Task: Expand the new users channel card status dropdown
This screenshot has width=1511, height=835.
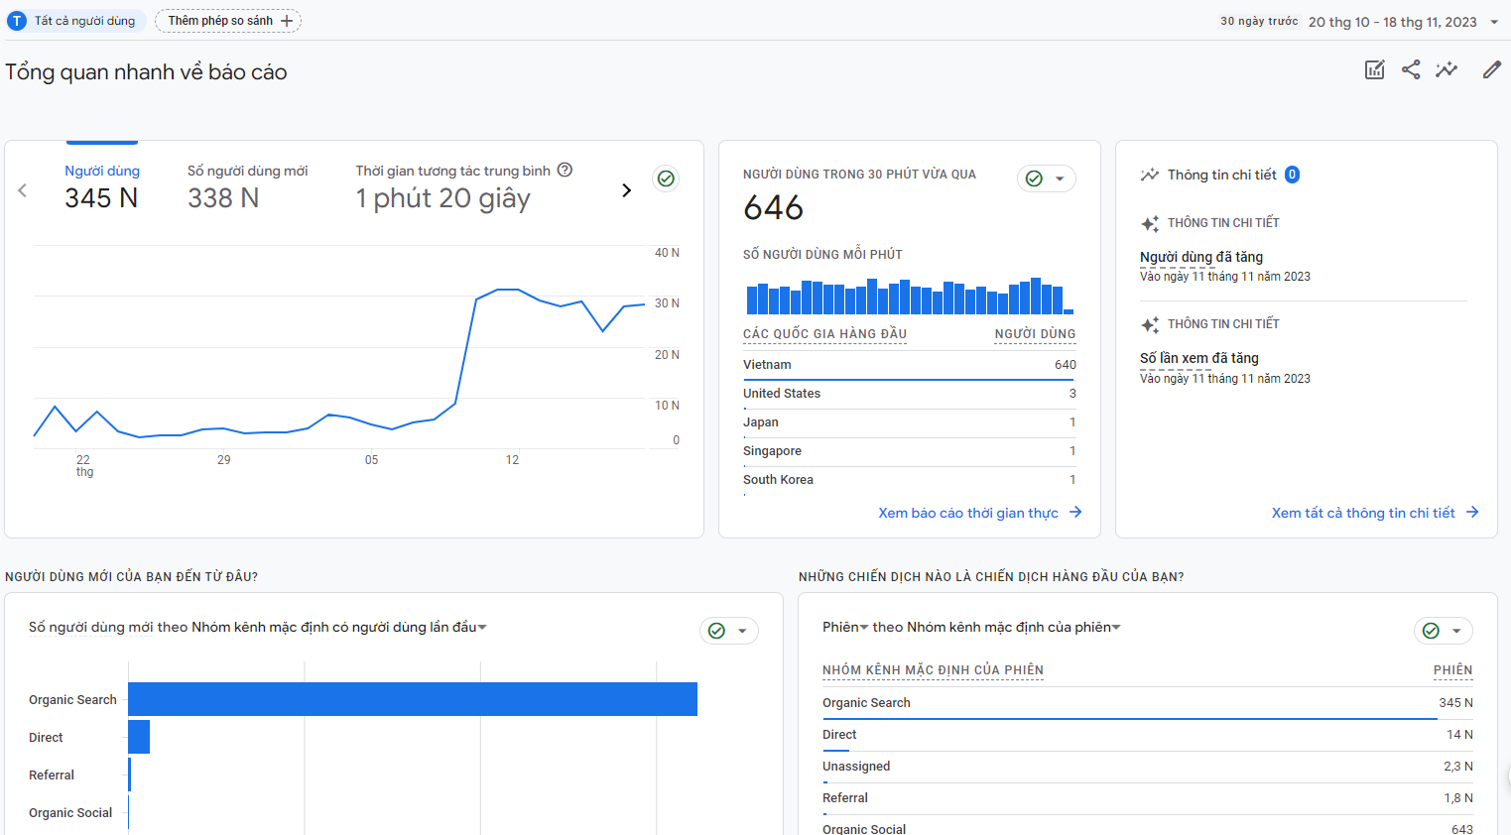Action: pos(741,631)
